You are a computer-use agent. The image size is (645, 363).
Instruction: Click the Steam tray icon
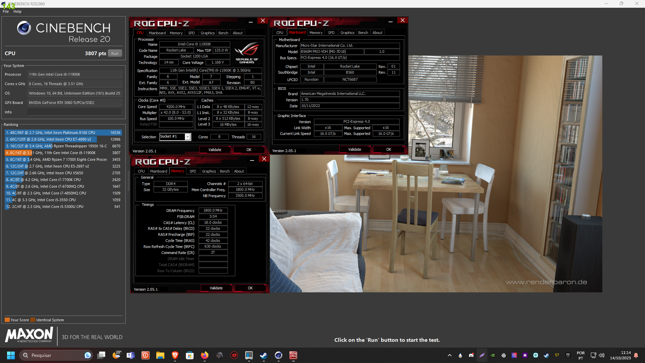coord(547,355)
